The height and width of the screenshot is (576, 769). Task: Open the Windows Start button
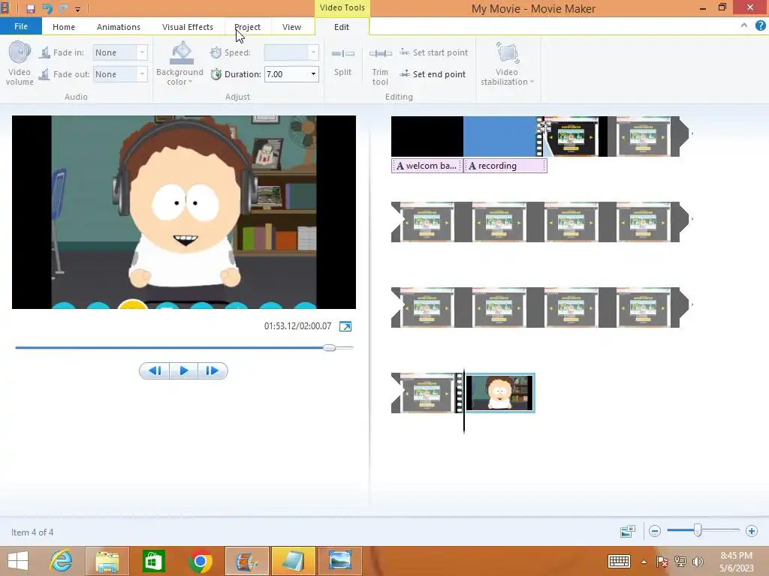coord(18,561)
